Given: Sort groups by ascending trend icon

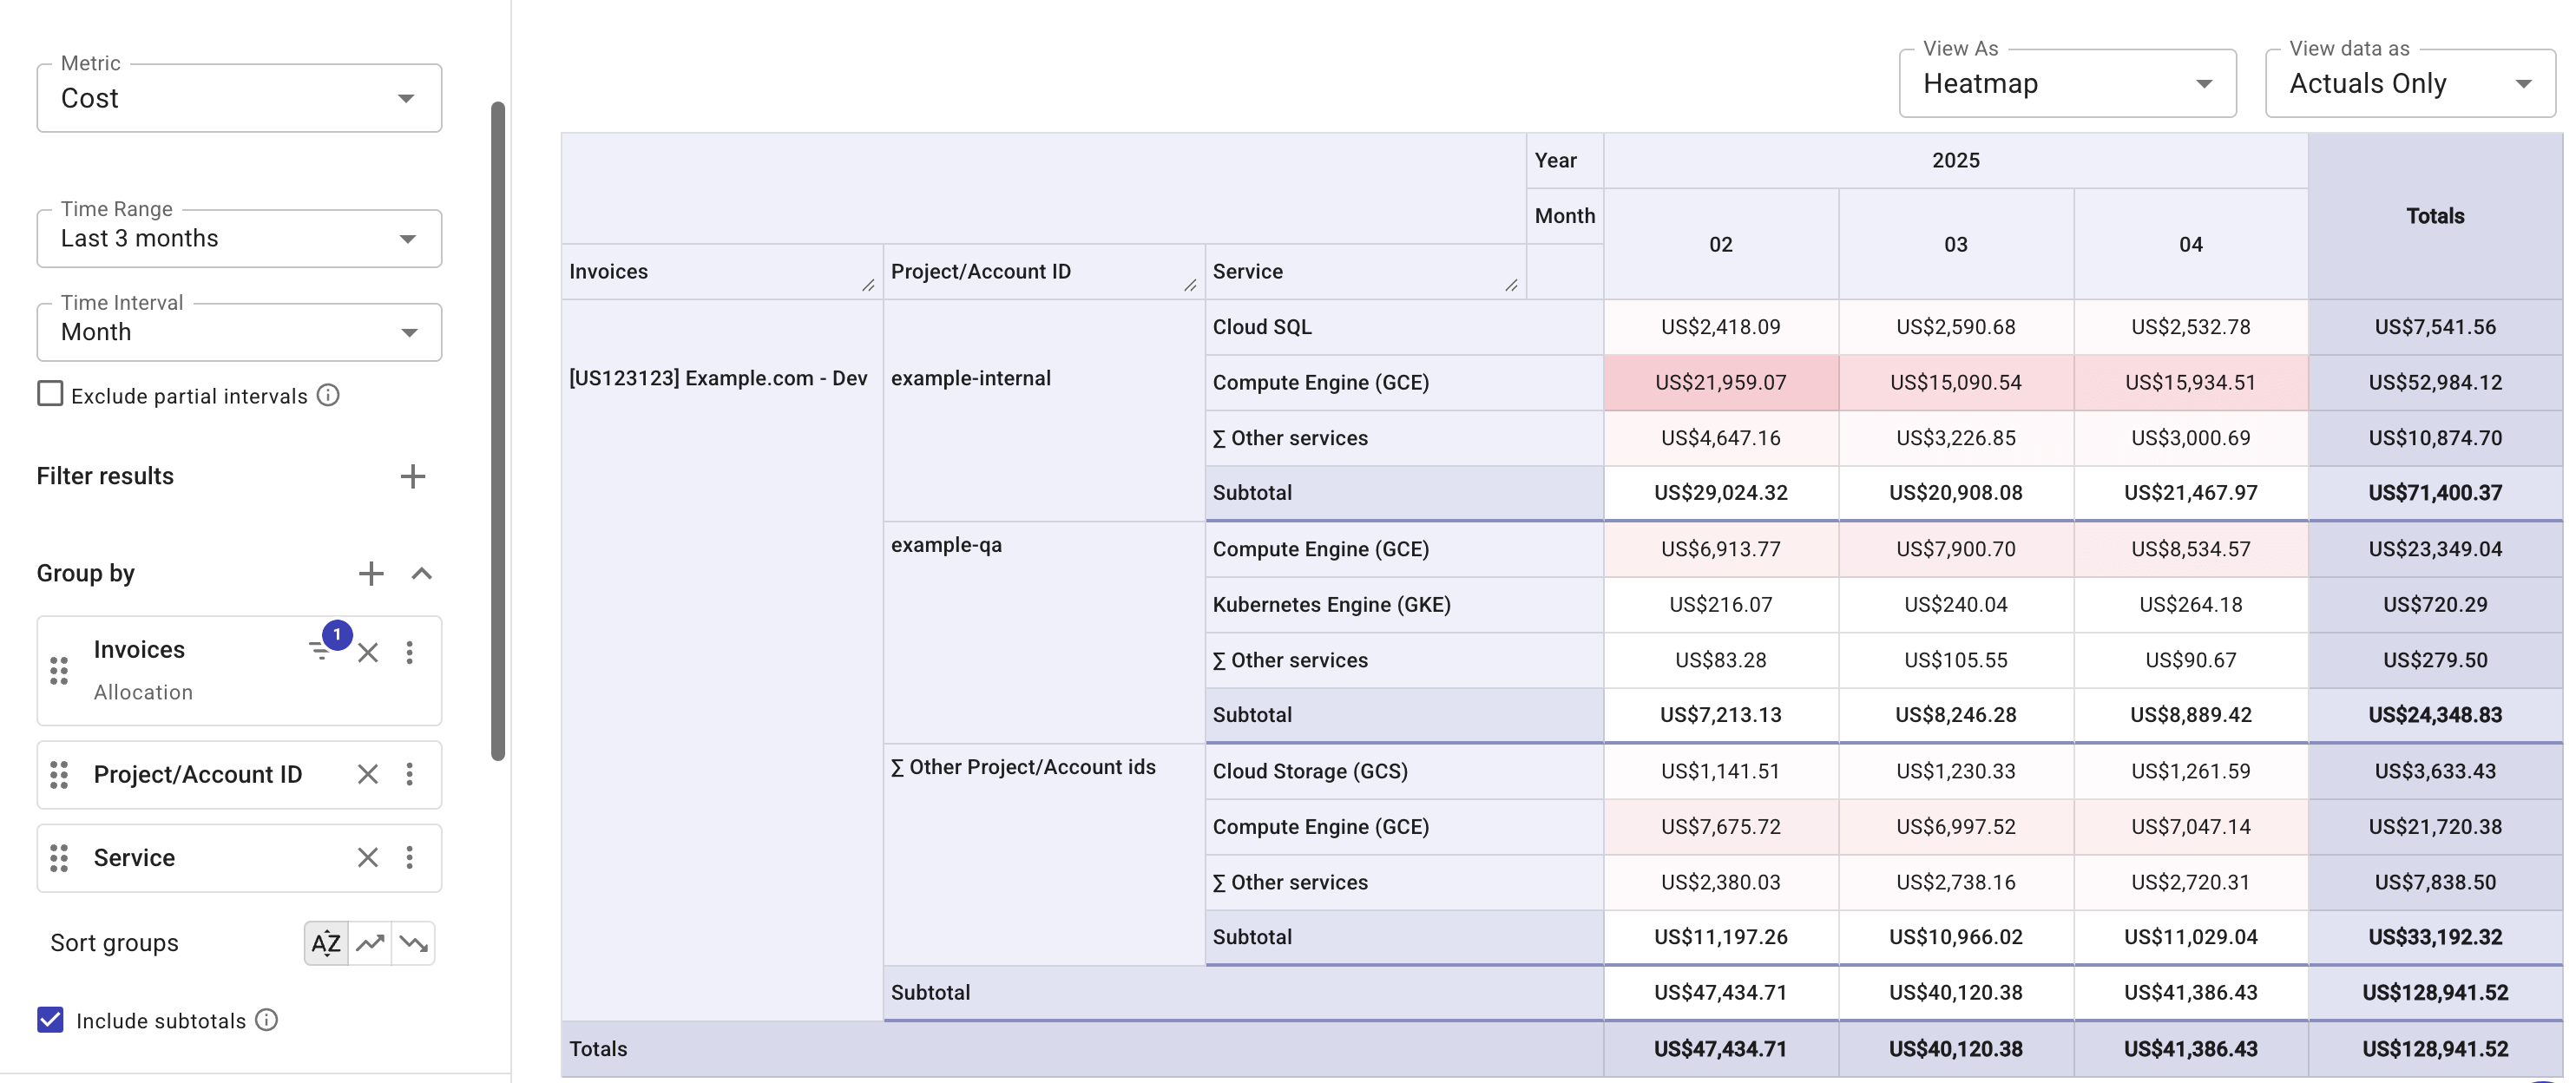Looking at the screenshot, I should coord(370,942).
